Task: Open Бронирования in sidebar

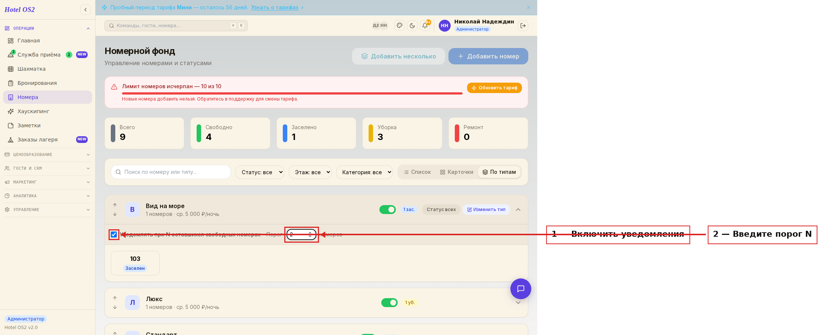Action: [x=47, y=83]
